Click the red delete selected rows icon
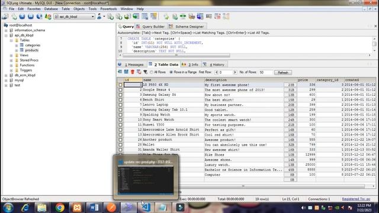379x213 pixels. click(133, 72)
